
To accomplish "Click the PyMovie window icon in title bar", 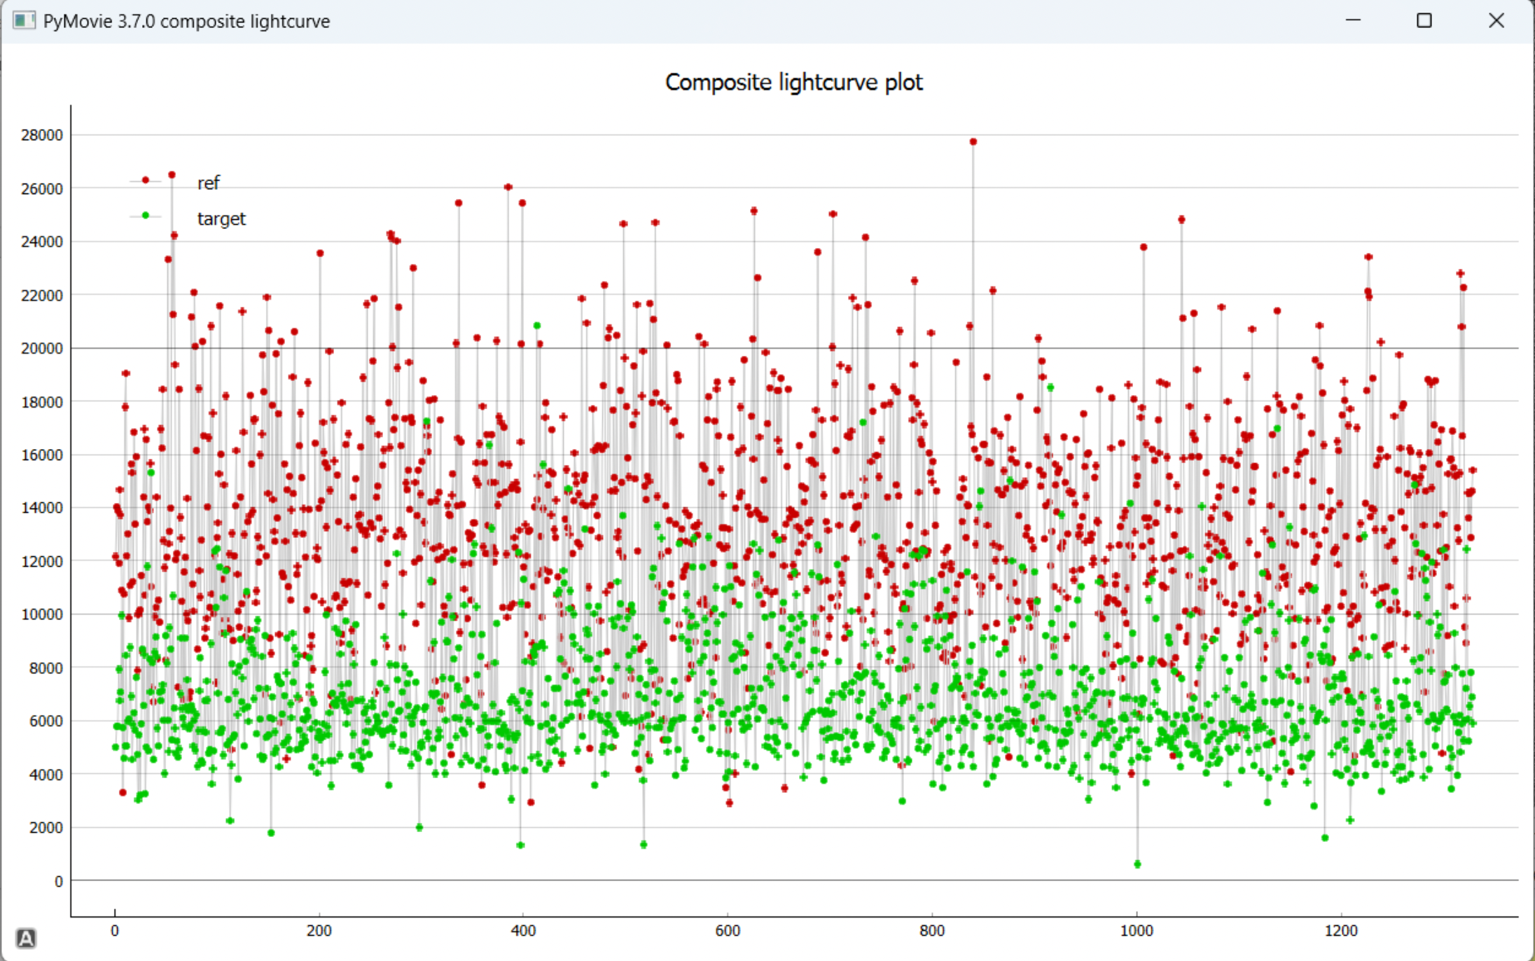I will (24, 21).
